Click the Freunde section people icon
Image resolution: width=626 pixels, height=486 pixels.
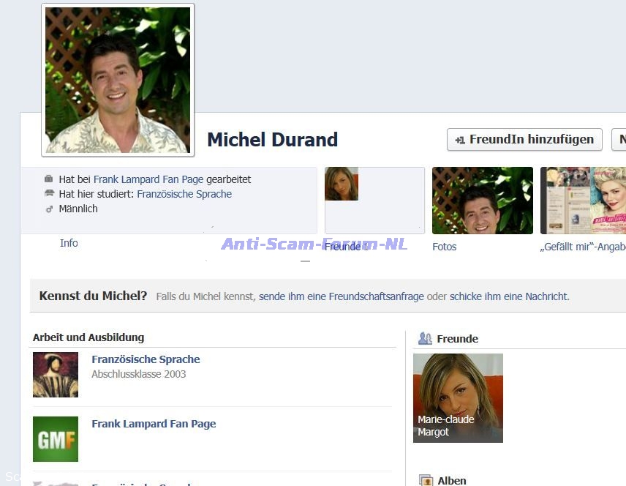(x=425, y=338)
